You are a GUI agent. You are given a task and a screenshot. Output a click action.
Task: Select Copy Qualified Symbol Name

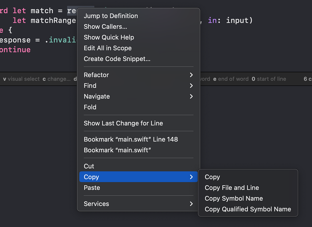[248, 209]
